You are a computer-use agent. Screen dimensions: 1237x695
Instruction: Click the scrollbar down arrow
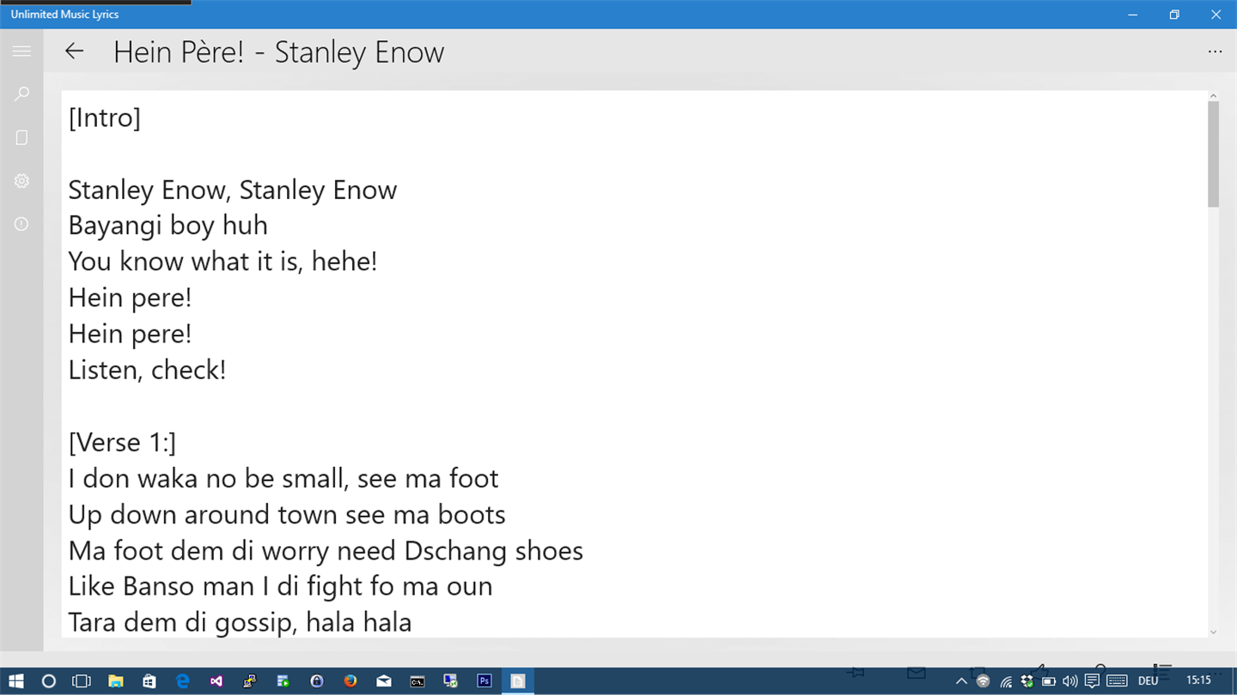click(1213, 632)
